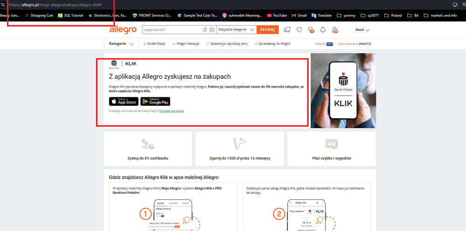Click Zgarnij do 1200 zł przez 12 miesięcy

[x=240, y=158]
